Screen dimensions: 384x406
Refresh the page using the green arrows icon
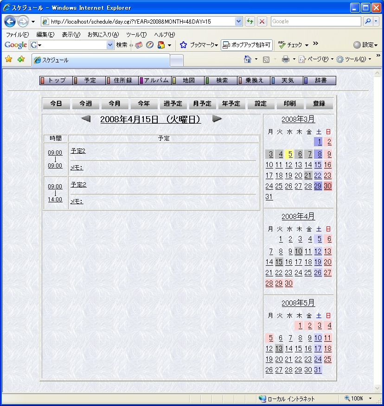[250, 21]
